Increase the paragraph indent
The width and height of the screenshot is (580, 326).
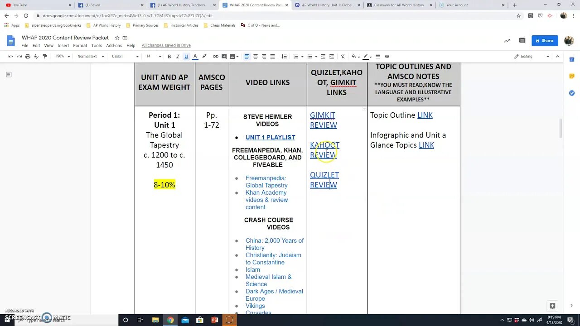[332, 57]
